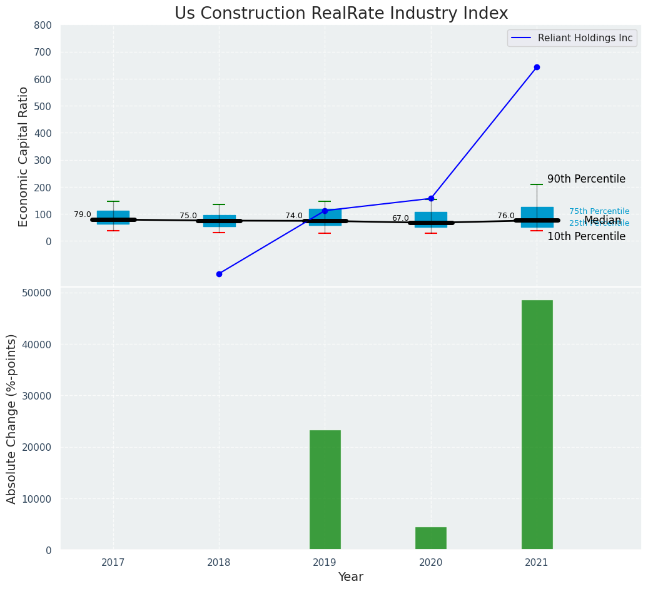Click the 67.0 median label for 2020
Screen dimensions: 648x589
click(x=400, y=218)
